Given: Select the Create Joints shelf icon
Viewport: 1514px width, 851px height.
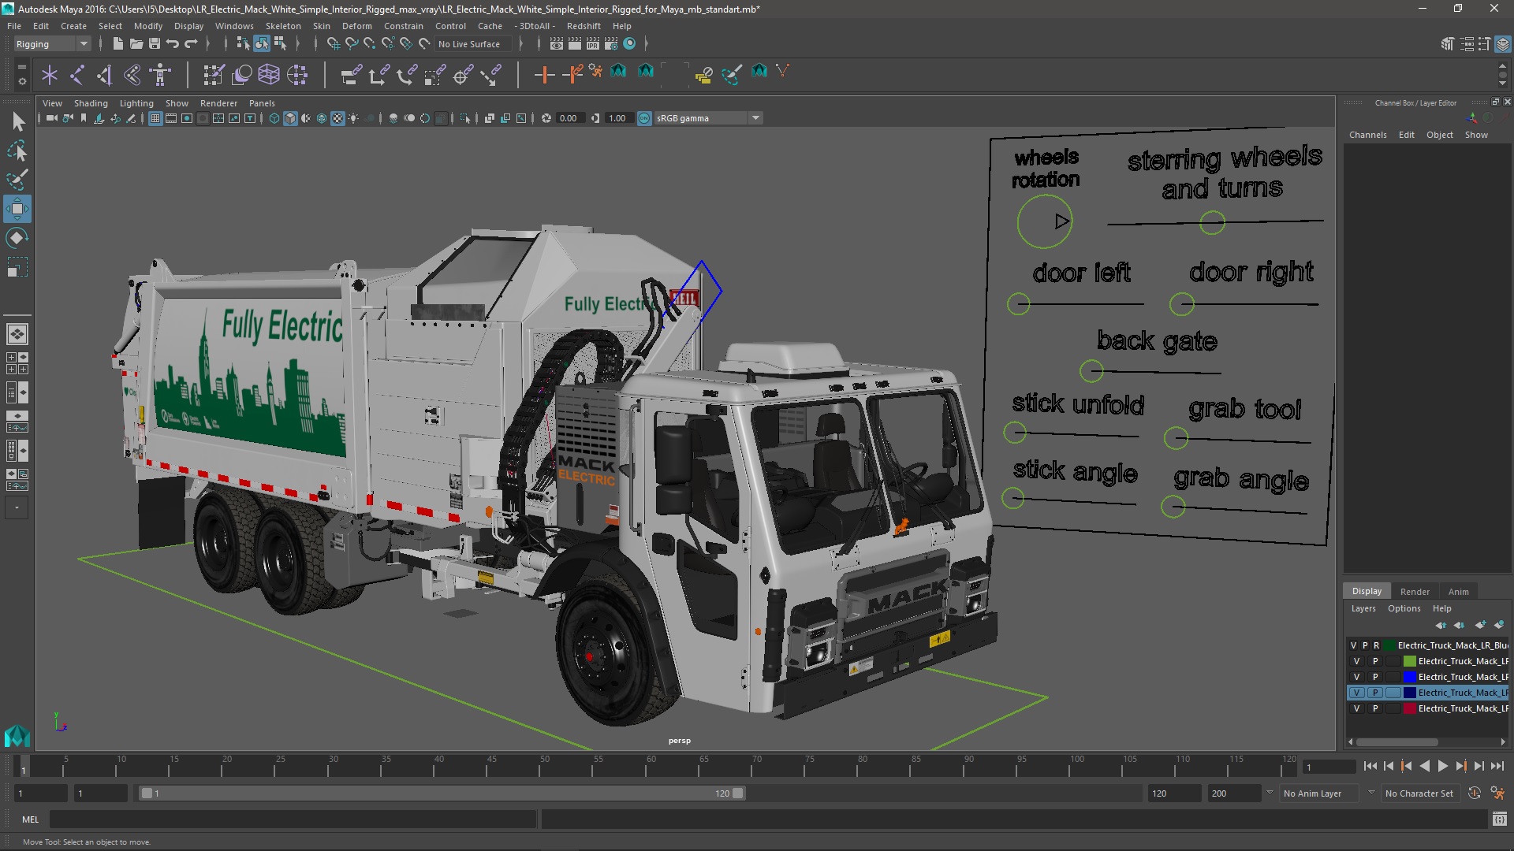Looking at the screenshot, I should [77, 75].
